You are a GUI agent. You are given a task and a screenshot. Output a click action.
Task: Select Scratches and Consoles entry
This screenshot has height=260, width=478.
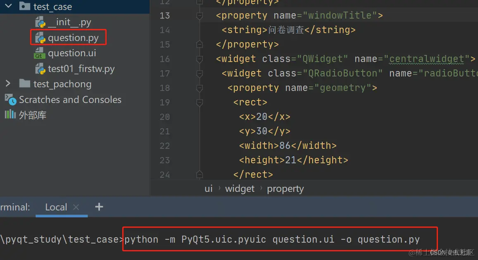70,100
